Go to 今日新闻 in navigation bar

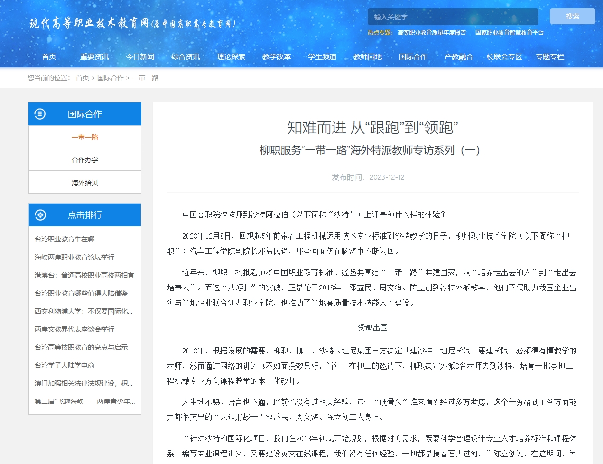click(140, 57)
